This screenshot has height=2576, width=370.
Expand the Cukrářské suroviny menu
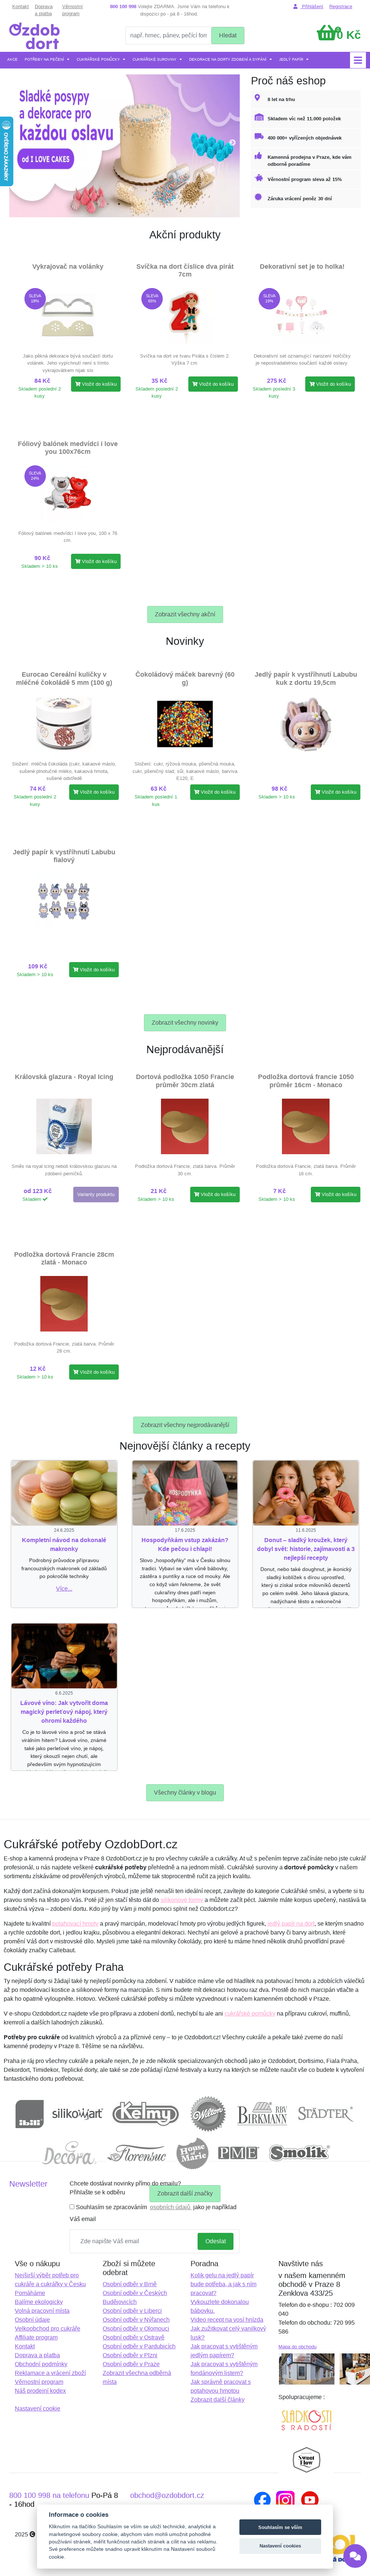[155, 59]
